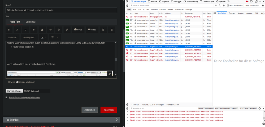Show more devtools tools via chevron

click(228, 1)
